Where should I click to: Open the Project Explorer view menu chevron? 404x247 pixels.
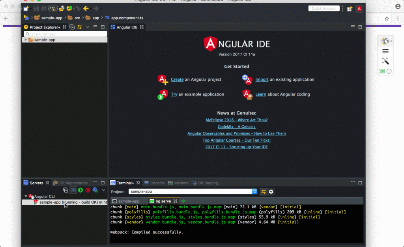tap(88, 27)
